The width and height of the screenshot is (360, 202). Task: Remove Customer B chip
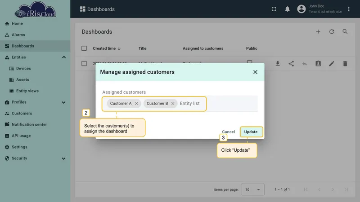click(173, 104)
